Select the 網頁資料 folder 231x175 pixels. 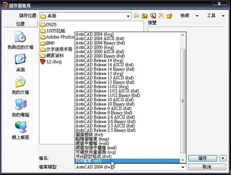click(x=52, y=56)
